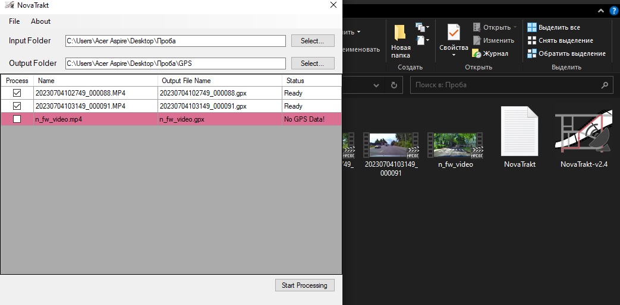Click Select button for Input Folder

click(313, 41)
